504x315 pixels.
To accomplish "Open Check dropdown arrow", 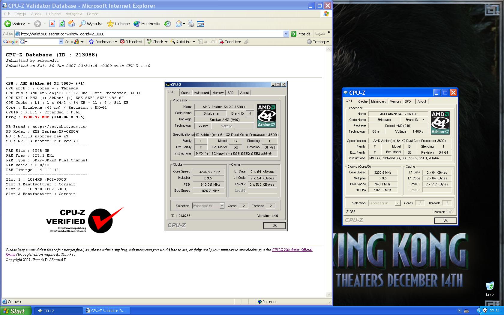I will (x=166, y=42).
